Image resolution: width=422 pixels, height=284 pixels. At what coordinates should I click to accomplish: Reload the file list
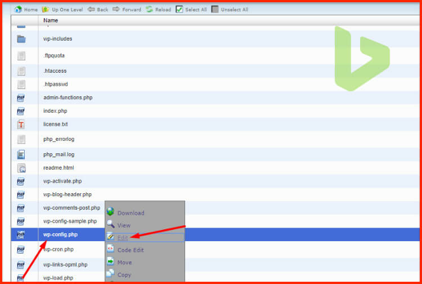click(158, 10)
